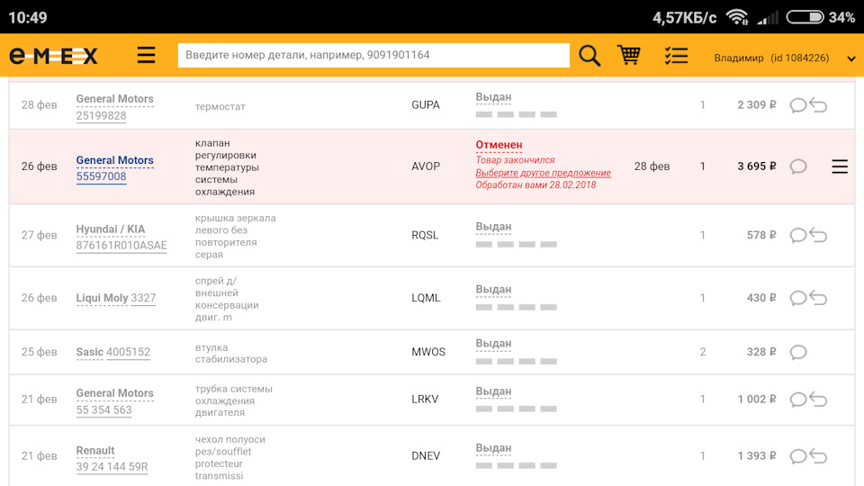Screen dimensions: 864x486
Task: Click return arrow for термостат row
Action: (818, 104)
